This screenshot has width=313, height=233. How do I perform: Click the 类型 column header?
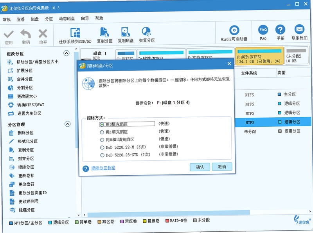281,73
